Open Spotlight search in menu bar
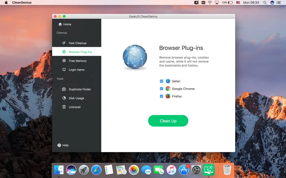 coord(265,2)
